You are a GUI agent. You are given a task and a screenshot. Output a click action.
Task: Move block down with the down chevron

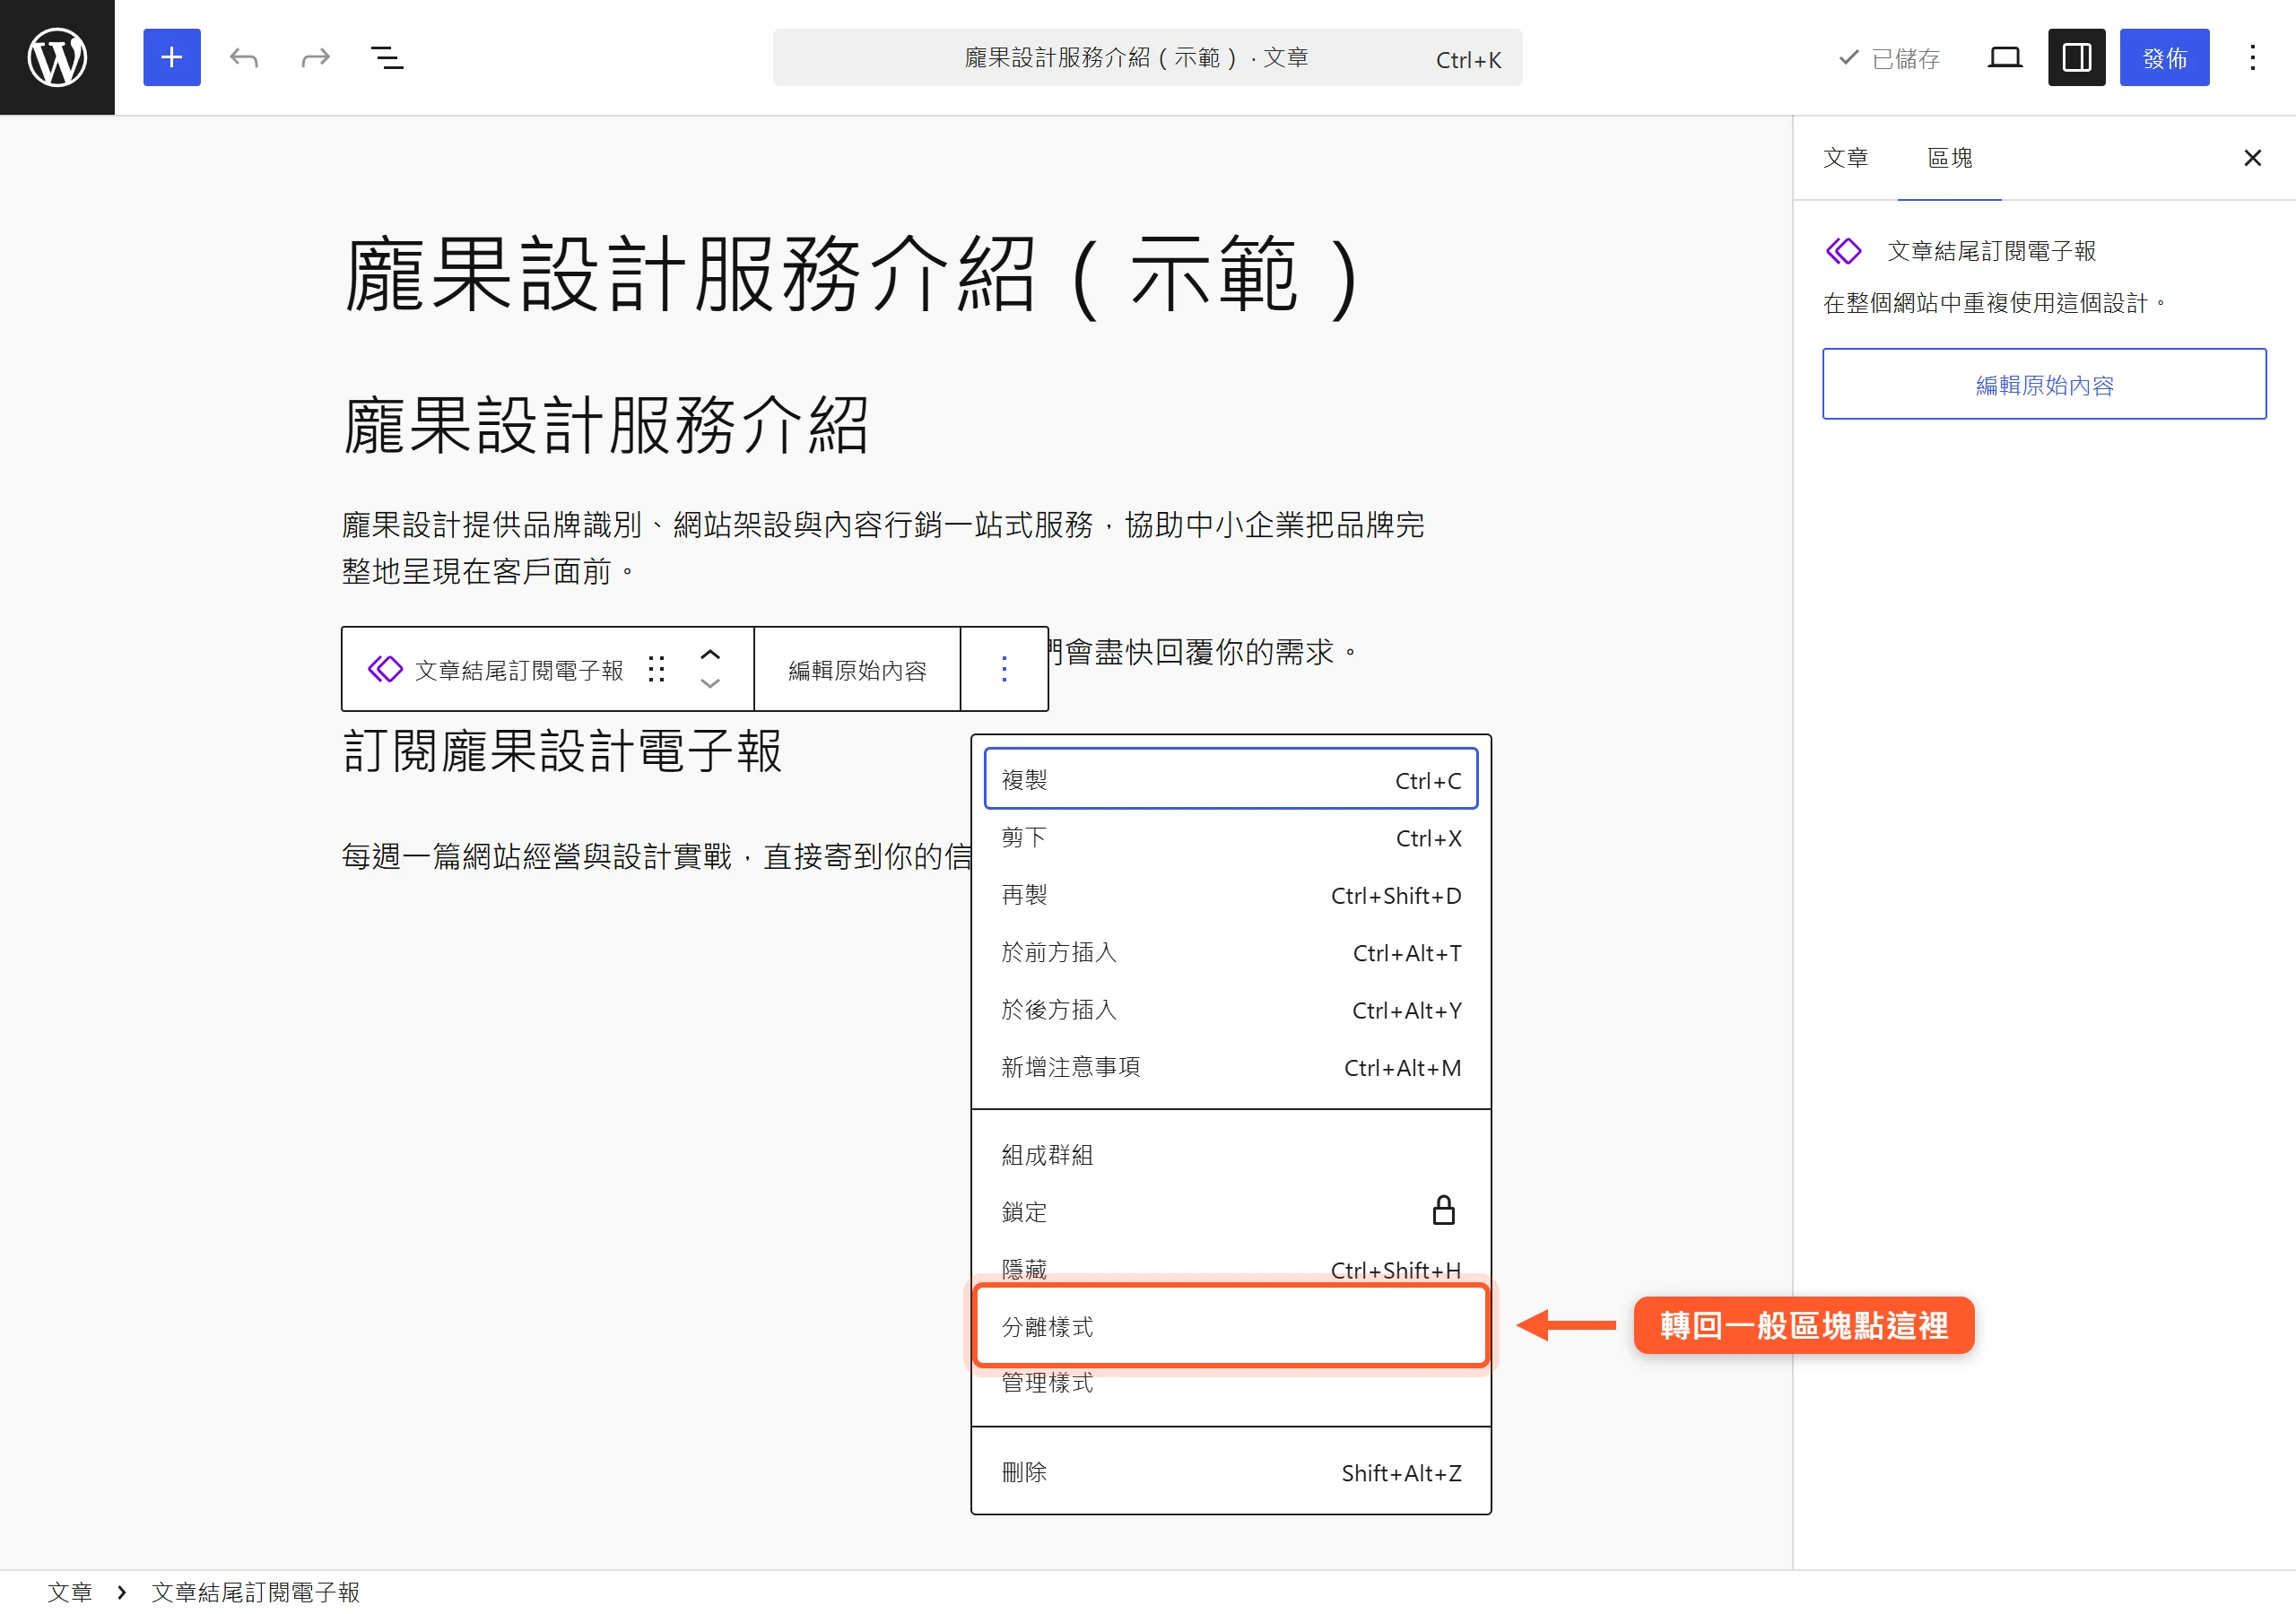710,684
